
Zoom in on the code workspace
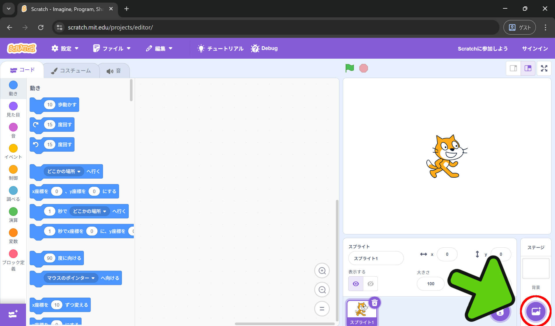coord(322,271)
